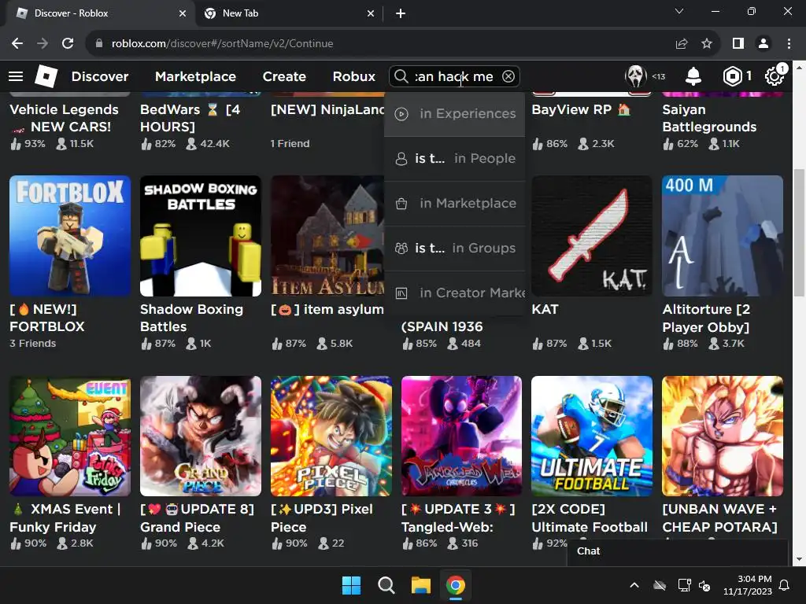Open the KAT game thumbnail
Image resolution: width=806 pixels, height=604 pixels.
pos(592,236)
